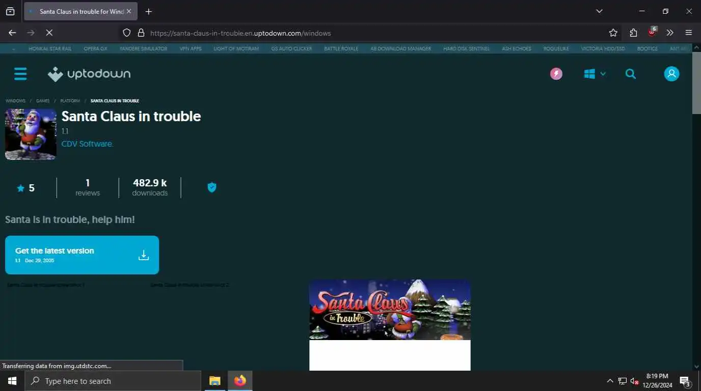Viewport: 701px width, 391px height.
Task: Open Firefox View recent browsing icon
Action: 10,11
